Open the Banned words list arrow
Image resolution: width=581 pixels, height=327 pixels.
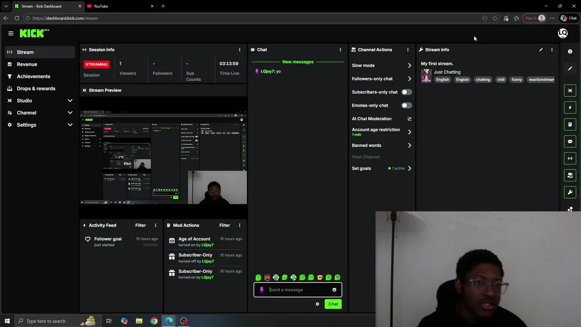tap(409, 145)
